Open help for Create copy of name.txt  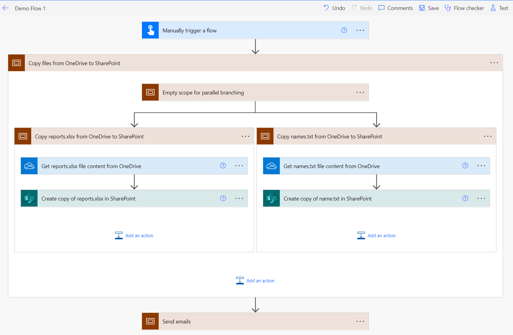click(x=465, y=198)
